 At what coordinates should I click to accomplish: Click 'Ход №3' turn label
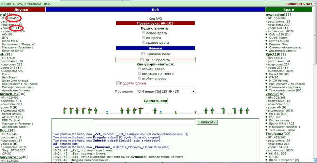click(155, 18)
